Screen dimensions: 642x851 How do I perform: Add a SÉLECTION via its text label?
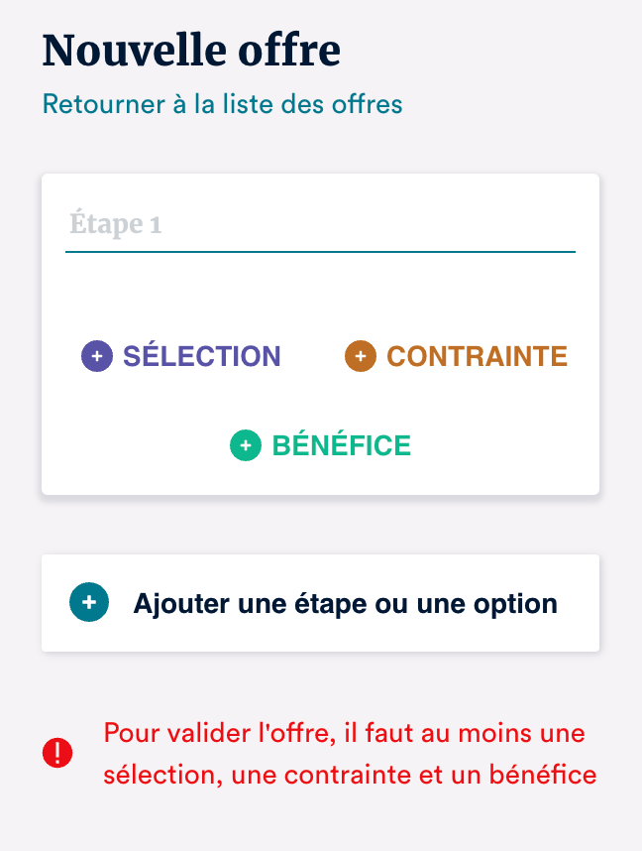point(201,356)
